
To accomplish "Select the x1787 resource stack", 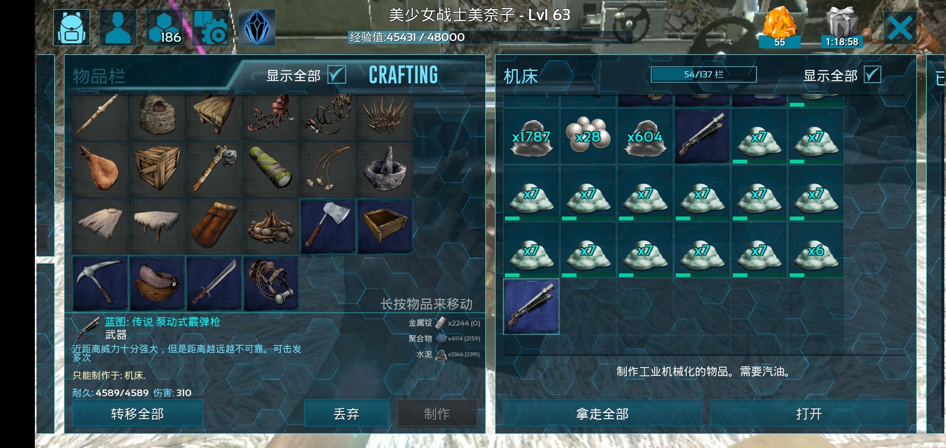I will [531, 137].
